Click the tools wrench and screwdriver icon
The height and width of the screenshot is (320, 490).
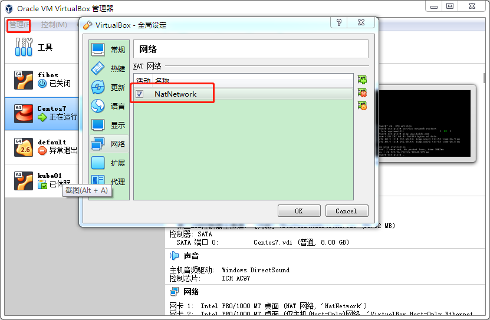24,47
